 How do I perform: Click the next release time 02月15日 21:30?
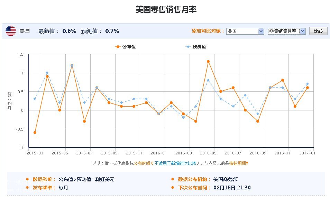232,188
